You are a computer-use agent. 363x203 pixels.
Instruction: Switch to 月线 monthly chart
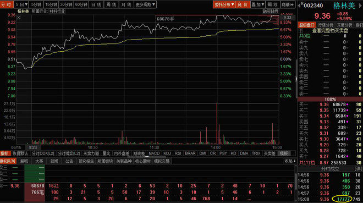(x=127, y=4)
